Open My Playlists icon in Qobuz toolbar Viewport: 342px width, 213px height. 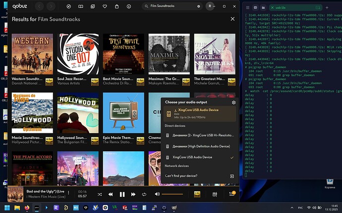(93, 6)
